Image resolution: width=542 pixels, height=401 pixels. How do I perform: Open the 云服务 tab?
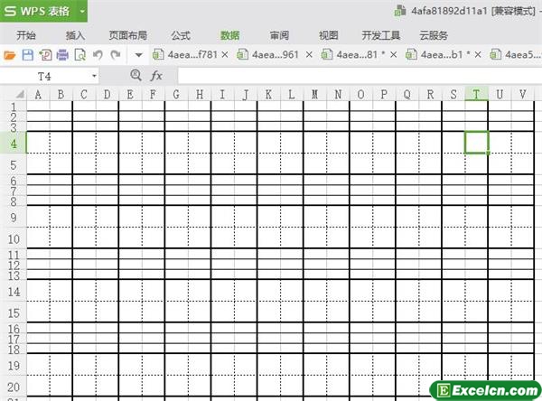pyautogui.click(x=434, y=35)
